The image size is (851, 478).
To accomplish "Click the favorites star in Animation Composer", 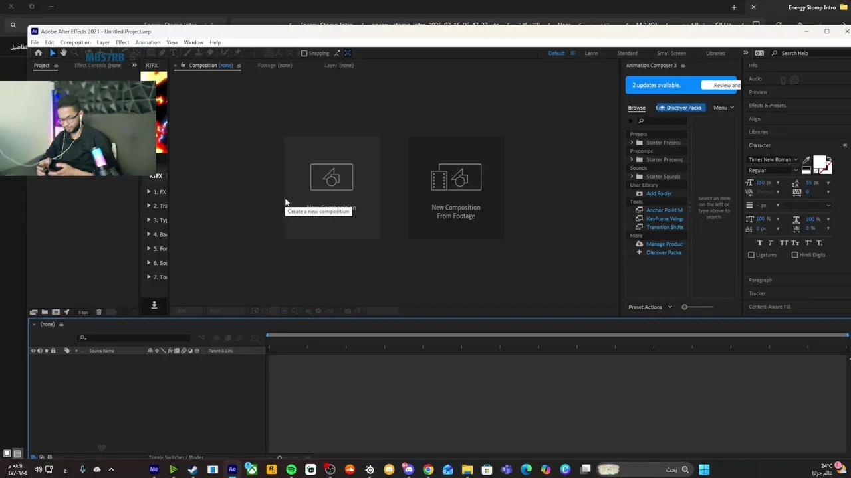I will [631, 121].
